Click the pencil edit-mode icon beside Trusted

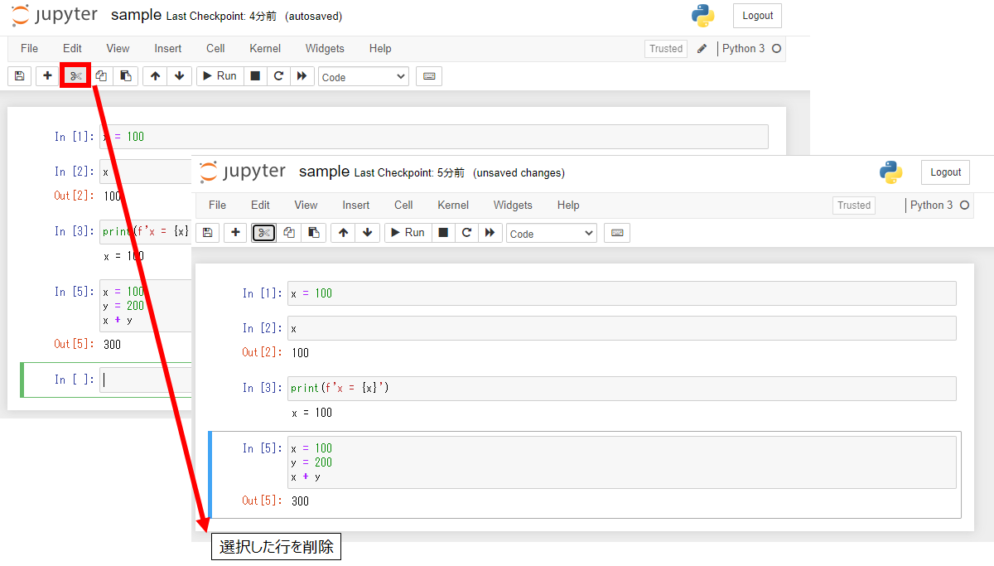[x=702, y=49]
